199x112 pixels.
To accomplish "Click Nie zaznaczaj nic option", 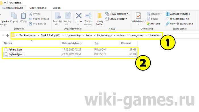I will pos(178,19).
